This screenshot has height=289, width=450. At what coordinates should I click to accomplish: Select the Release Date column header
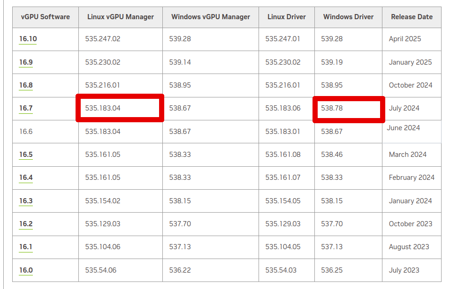[412, 17]
